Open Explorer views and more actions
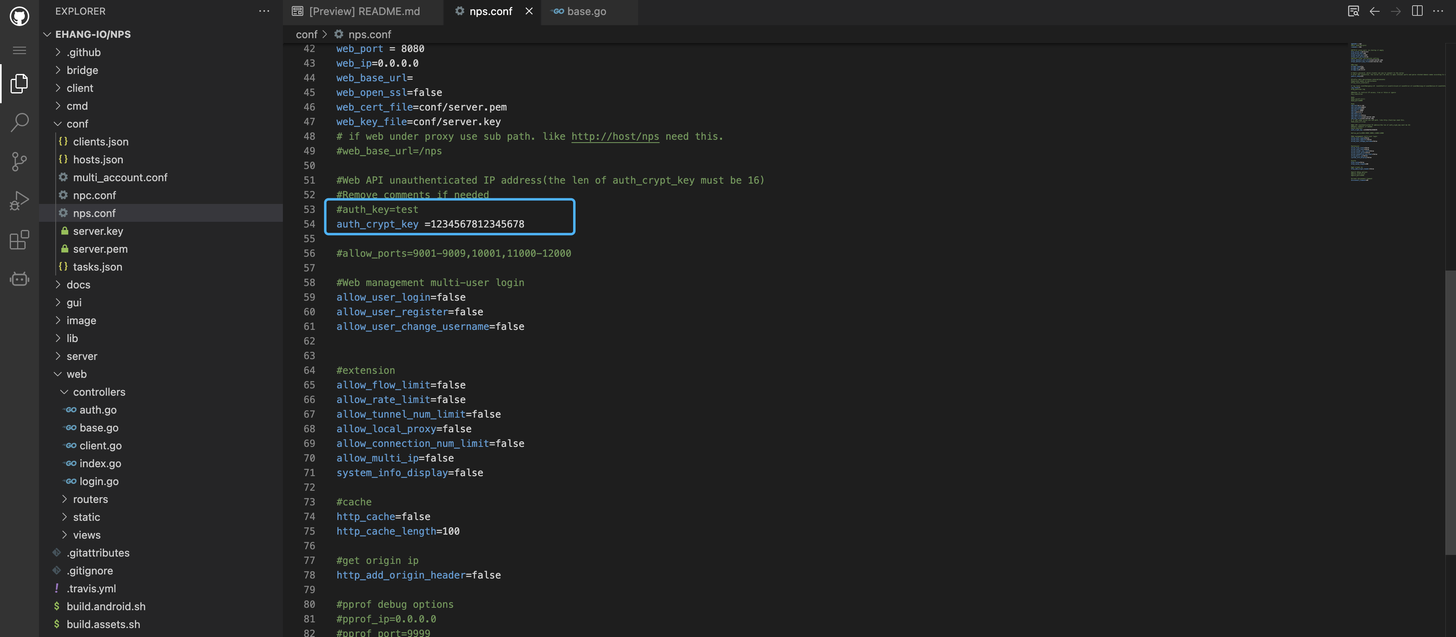The width and height of the screenshot is (1456, 637). pos(264,11)
